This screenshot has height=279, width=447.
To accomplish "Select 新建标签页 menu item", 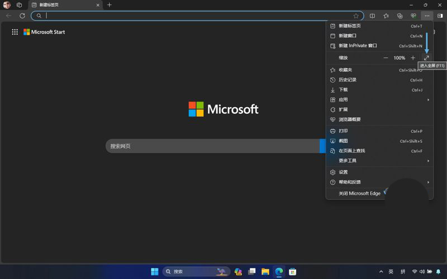I will pyautogui.click(x=379, y=26).
